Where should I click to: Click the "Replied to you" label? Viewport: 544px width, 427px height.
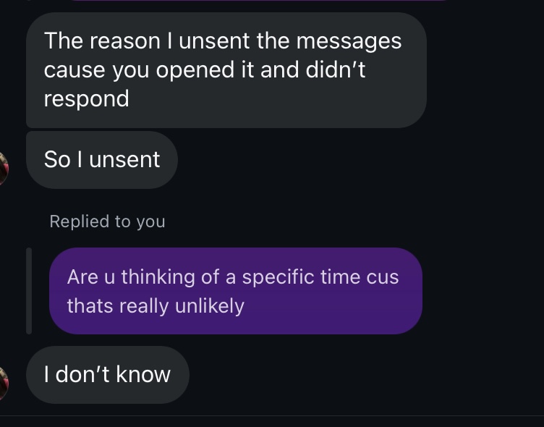click(107, 221)
